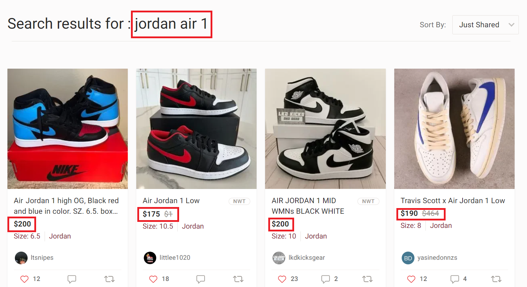Like the Travis Scott Air Jordan listing
The image size is (527, 287).
[x=411, y=279]
